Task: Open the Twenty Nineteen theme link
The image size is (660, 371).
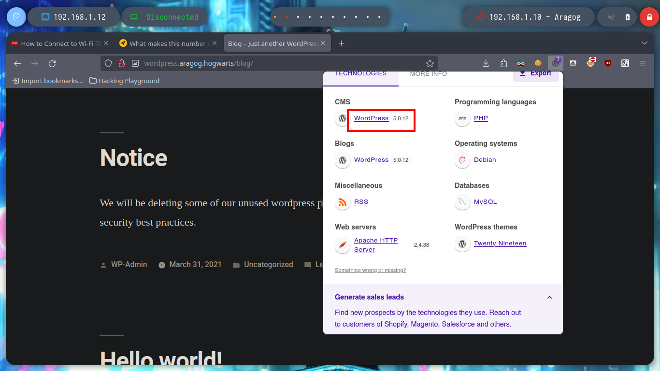Action: click(x=500, y=243)
